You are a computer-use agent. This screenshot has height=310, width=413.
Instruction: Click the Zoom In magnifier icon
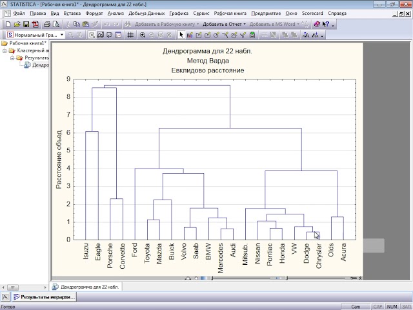click(x=143, y=35)
